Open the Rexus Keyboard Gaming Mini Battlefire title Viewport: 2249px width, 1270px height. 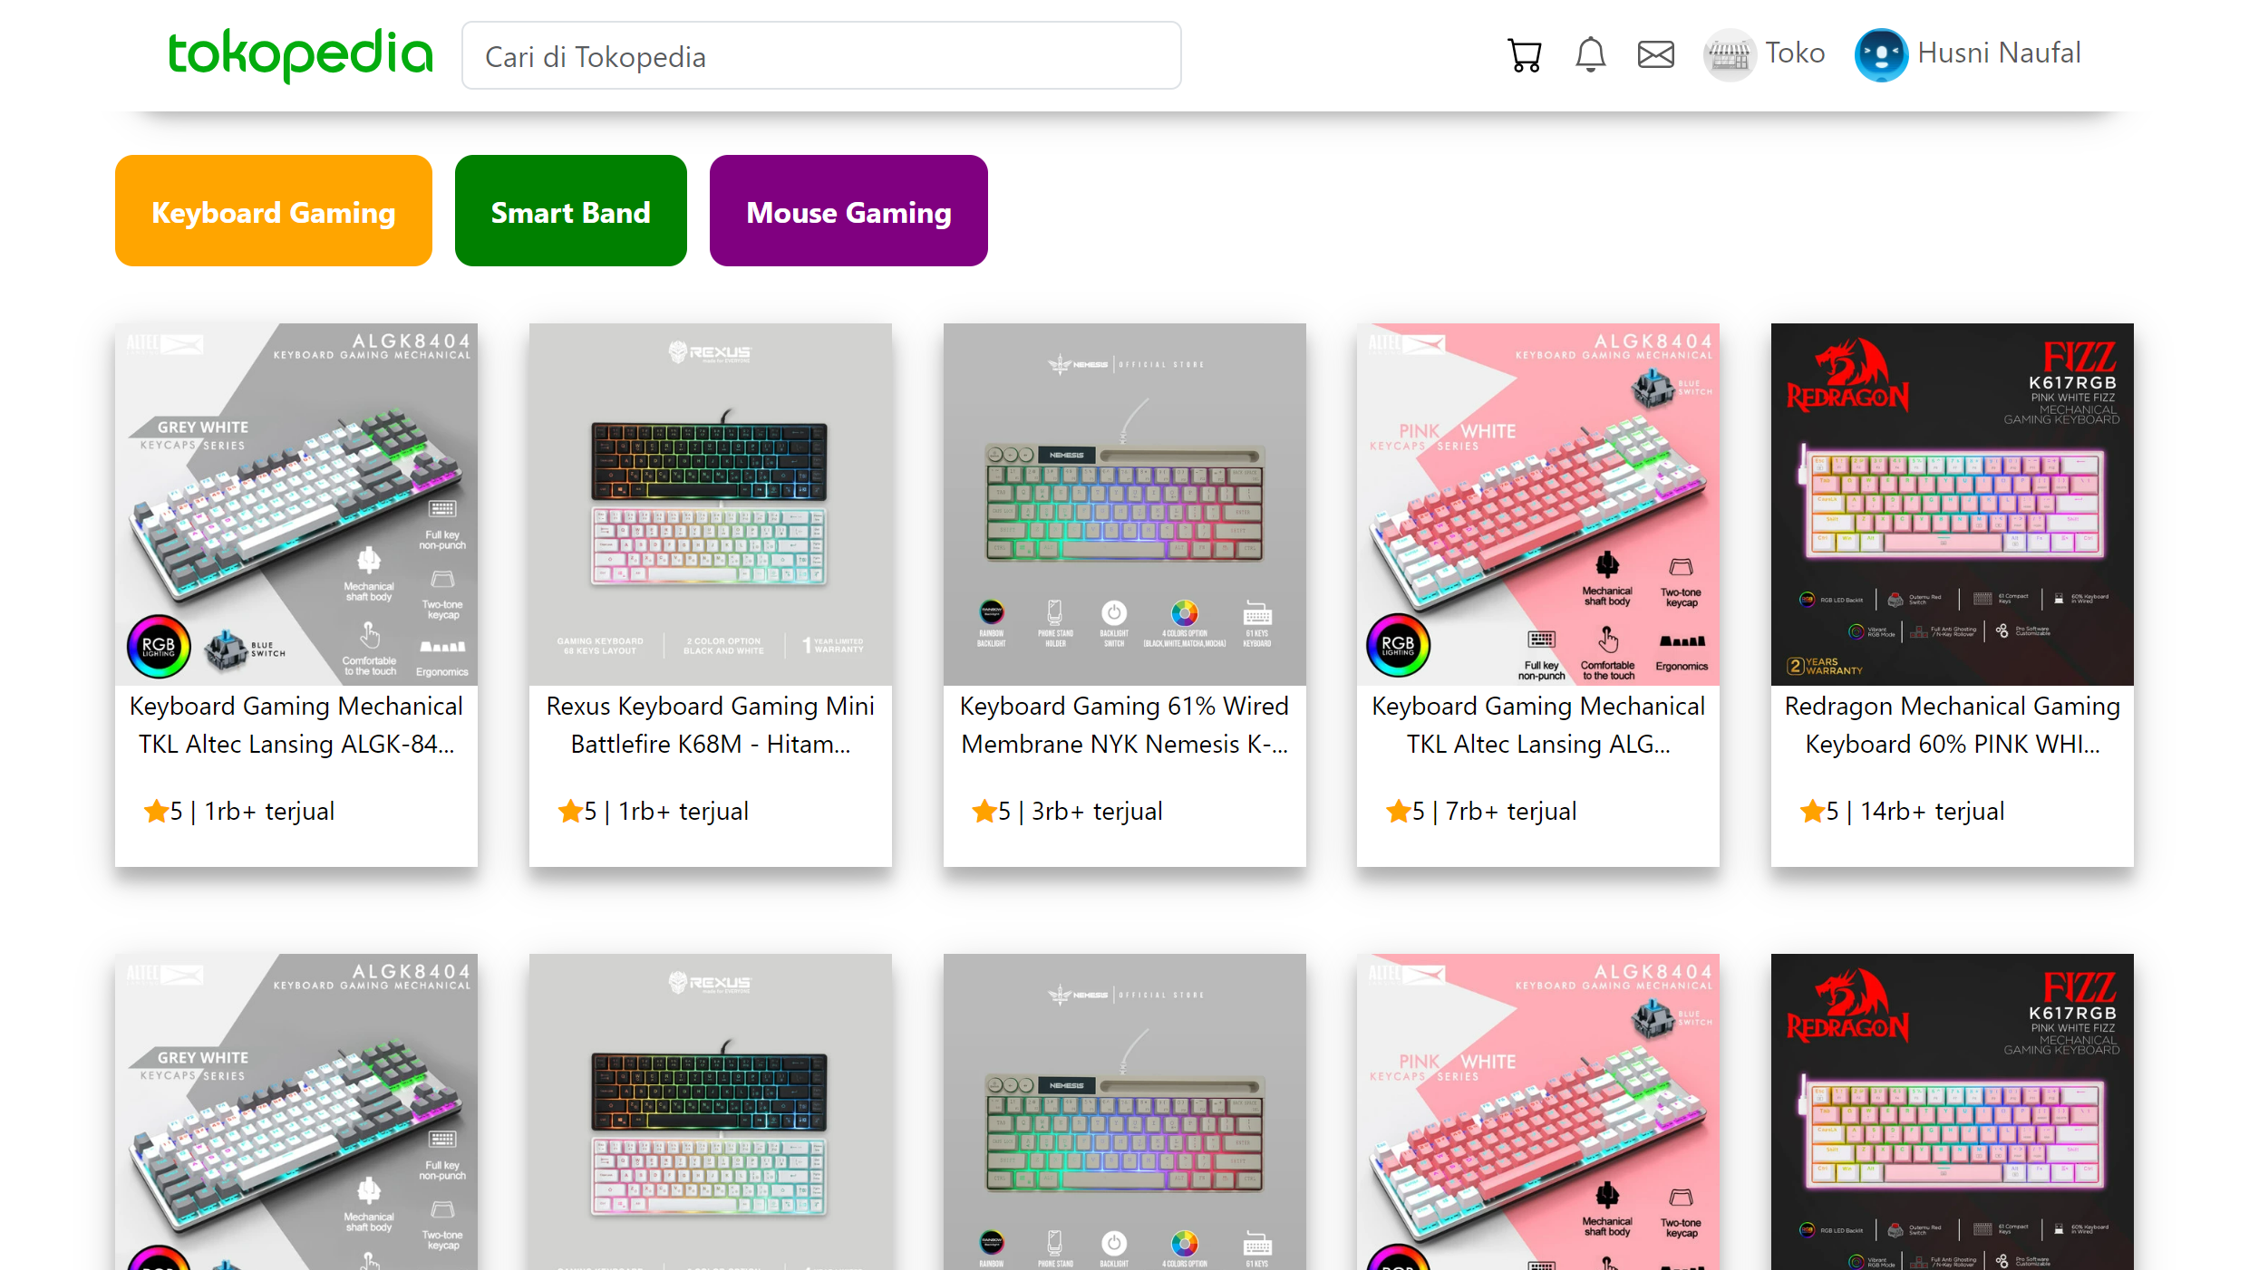tap(711, 725)
